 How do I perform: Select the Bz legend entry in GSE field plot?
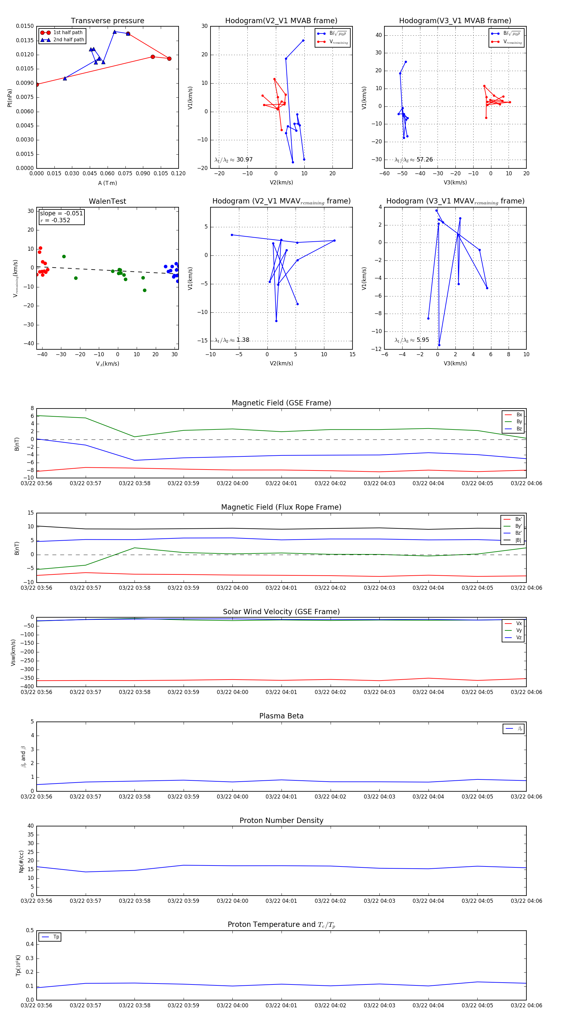(513, 429)
